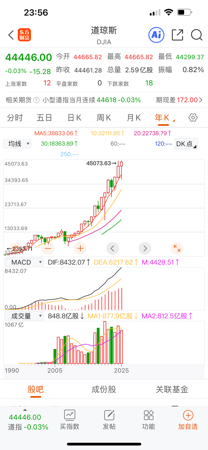Open 成交量 indicator dropdown
Viewport: 208px width, 450px height.
24,316
